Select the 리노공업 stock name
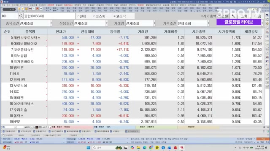This screenshot has height=151, width=270. pyautogui.click(x=20, y=56)
